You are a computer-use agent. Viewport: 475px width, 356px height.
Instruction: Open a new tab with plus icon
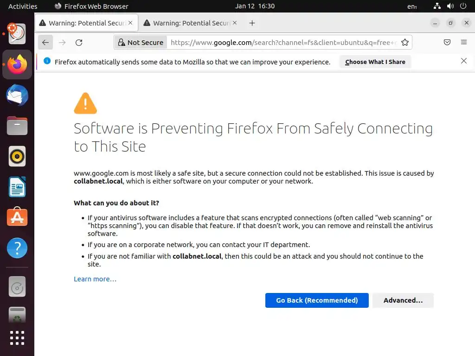(252, 23)
